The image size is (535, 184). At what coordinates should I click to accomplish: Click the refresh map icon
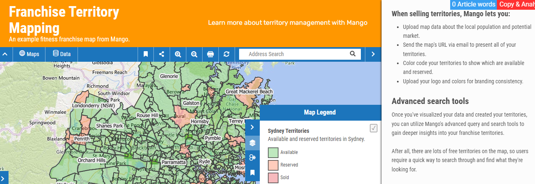click(x=227, y=54)
